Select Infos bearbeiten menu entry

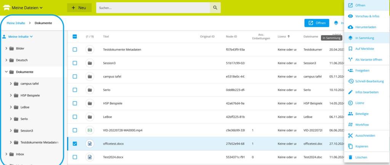click(367, 92)
